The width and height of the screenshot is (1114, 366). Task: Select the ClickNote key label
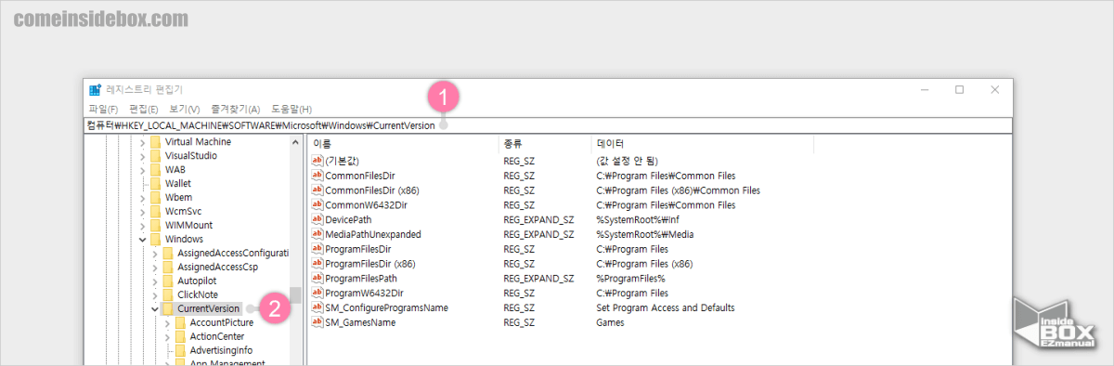(x=197, y=294)
